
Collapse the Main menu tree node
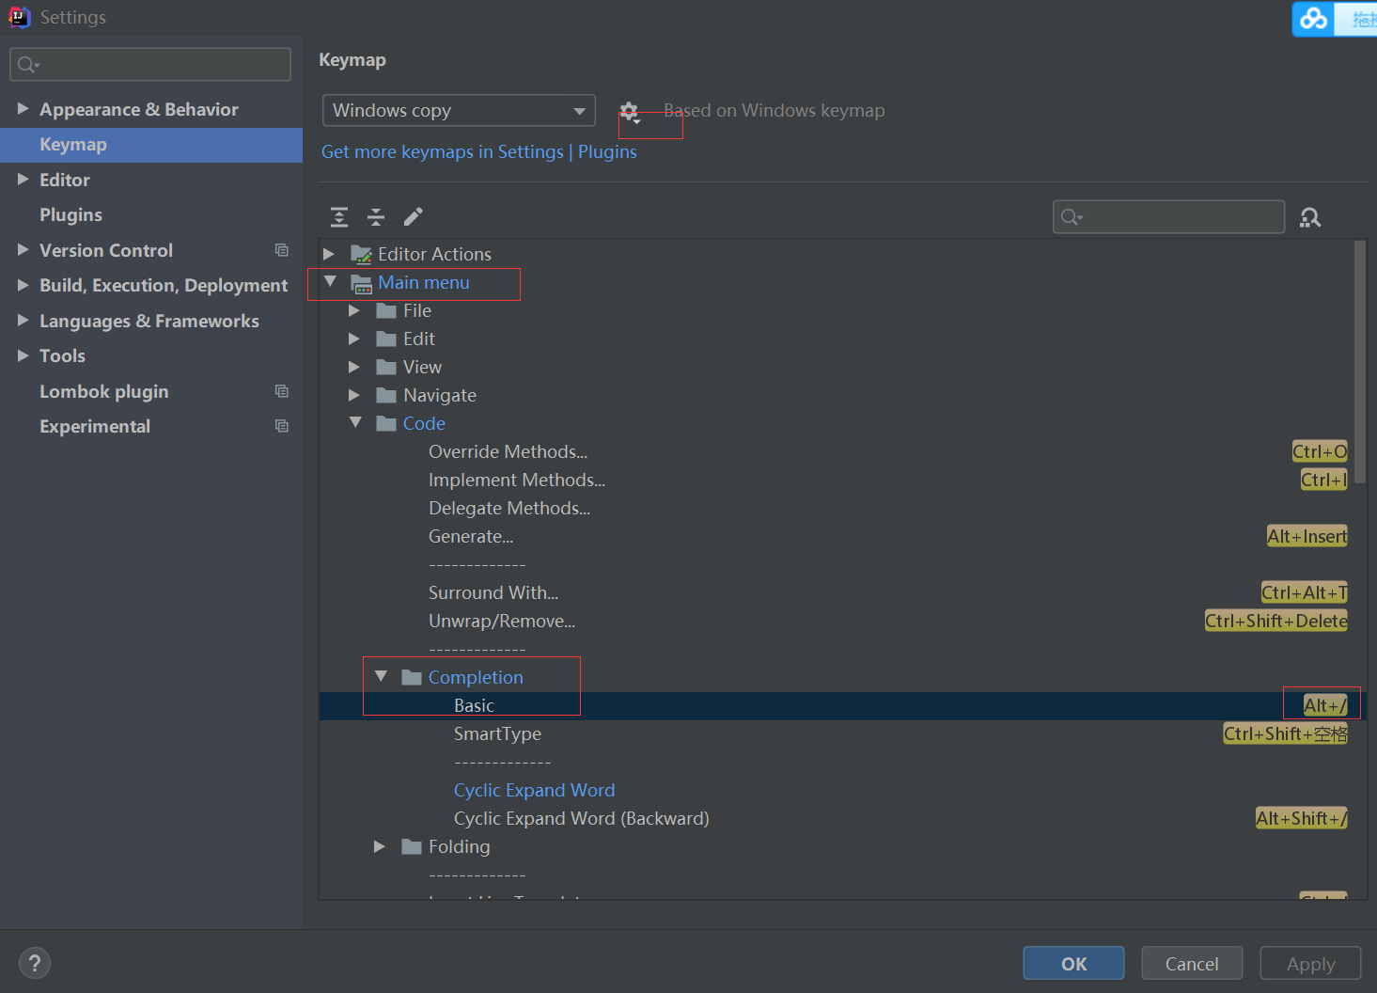pos(330,281)
